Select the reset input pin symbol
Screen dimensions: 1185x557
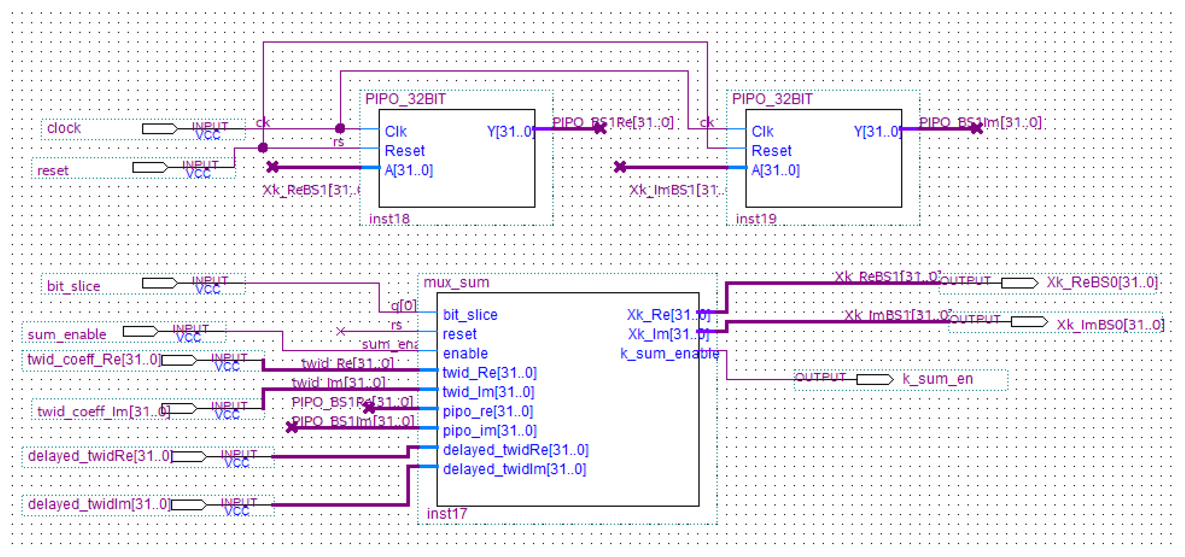[150, 167]
